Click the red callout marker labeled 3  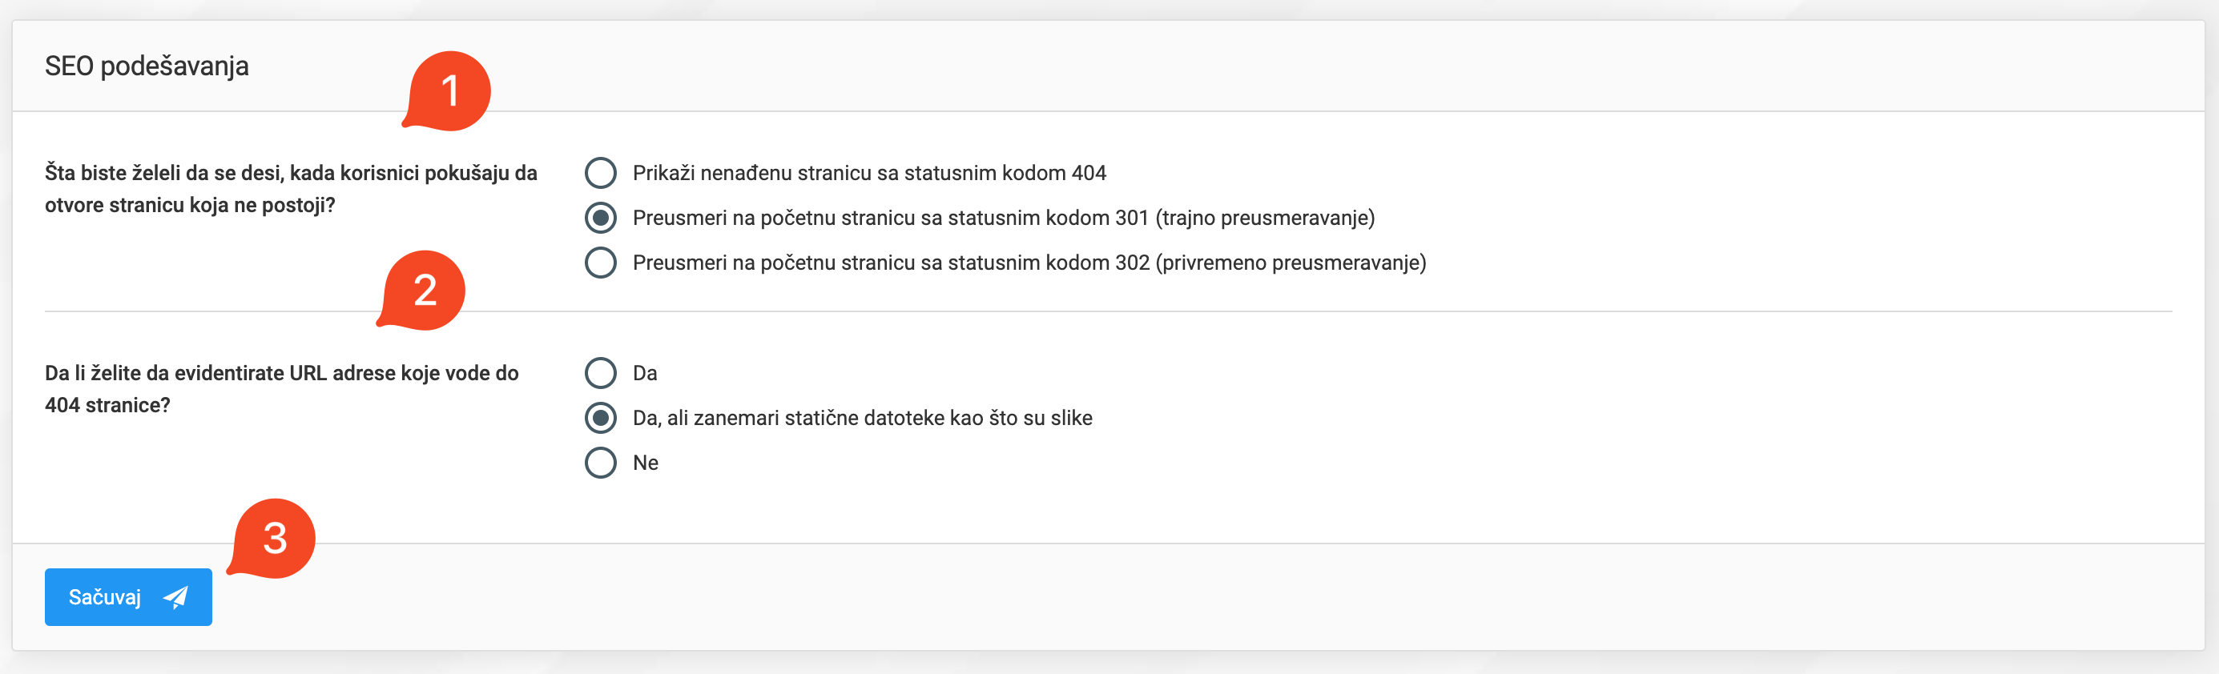[277, 538]
